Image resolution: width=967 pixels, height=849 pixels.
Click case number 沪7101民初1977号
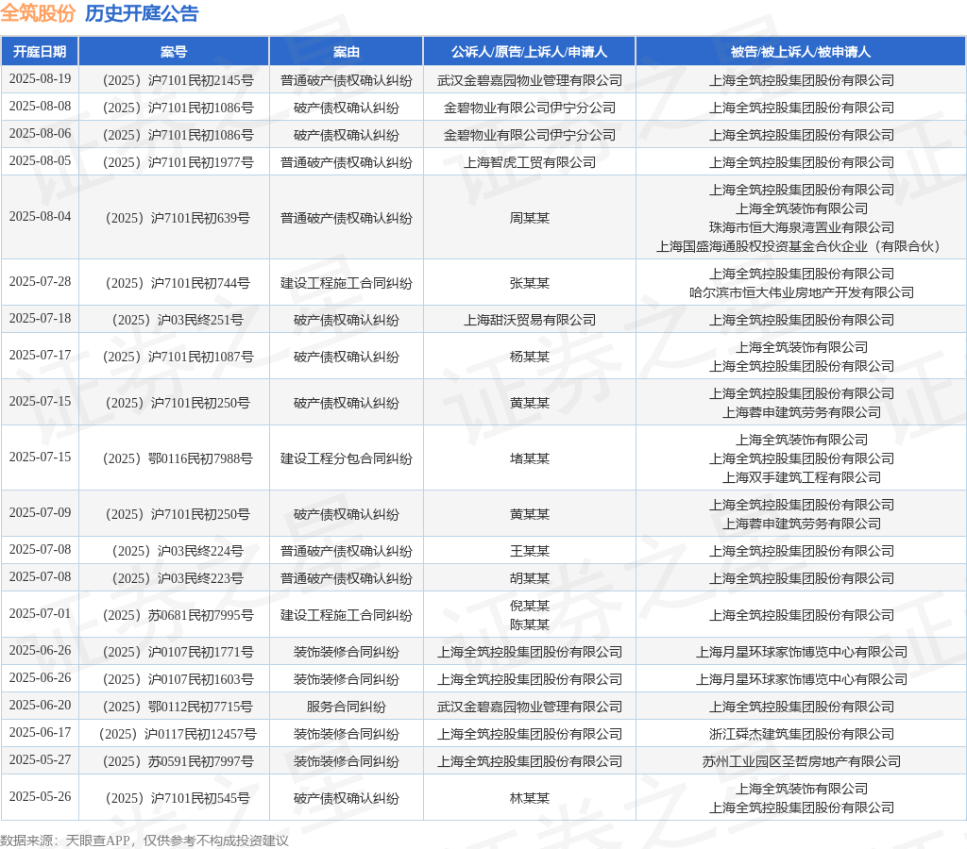178,162
